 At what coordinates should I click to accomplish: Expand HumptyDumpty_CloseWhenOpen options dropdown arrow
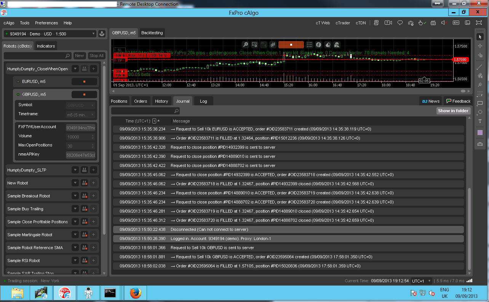75,69
